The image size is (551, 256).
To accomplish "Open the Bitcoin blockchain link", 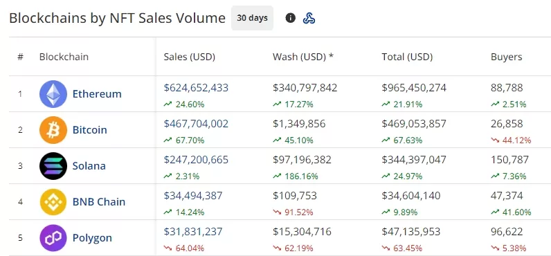I will (x=89, y=130).
